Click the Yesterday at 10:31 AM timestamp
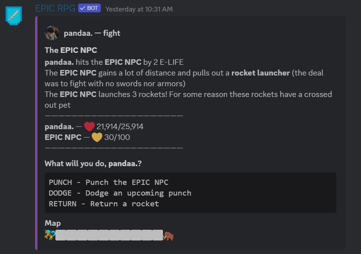 click(x=139, y=9)
